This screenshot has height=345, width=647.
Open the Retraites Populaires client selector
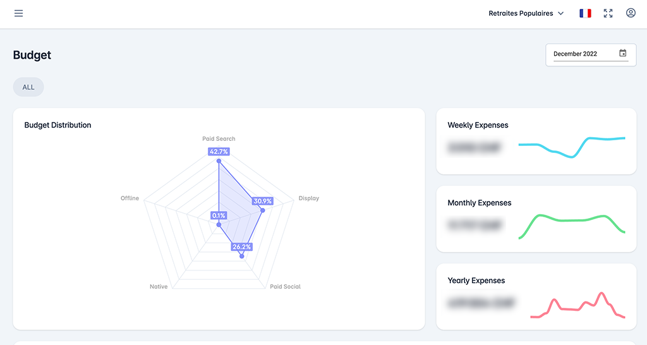(x=526, y=13)
